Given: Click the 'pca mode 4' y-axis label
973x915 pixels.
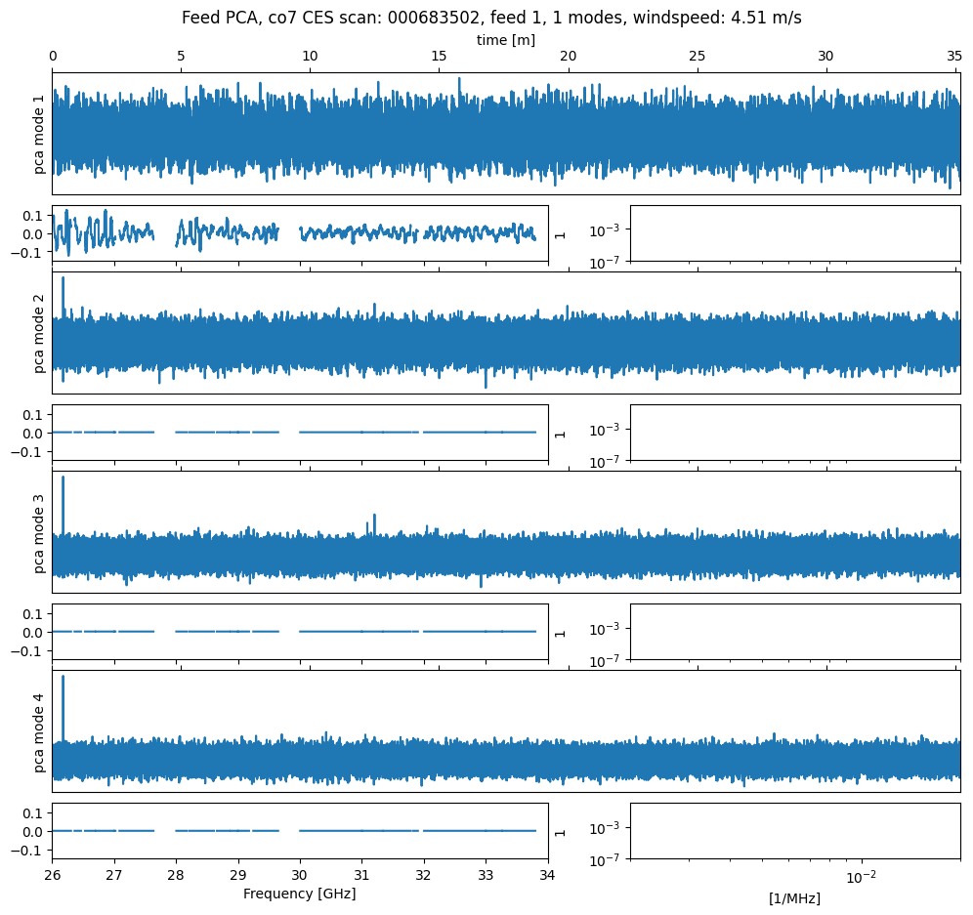Looking at the screenshot, I should (40, 731).
